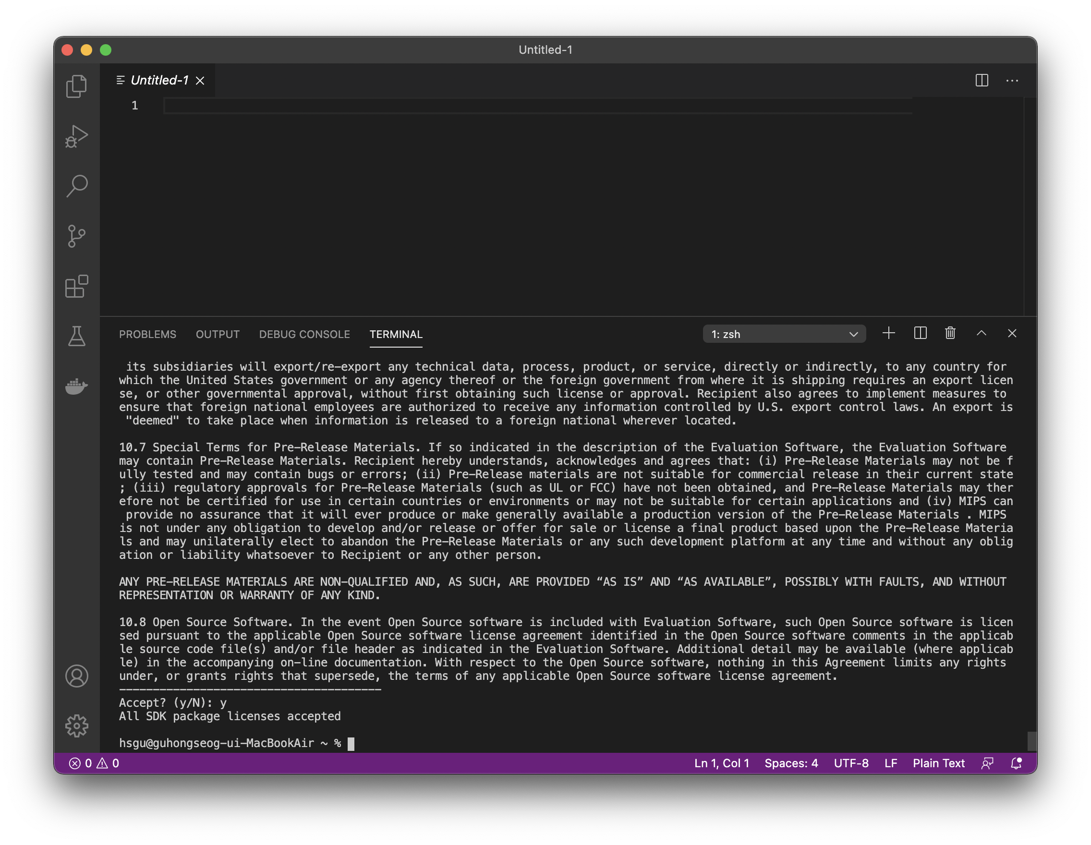Open the feedback icon in status bar
This screenshot has height=845, width=1091.
[x=987, y=763]
